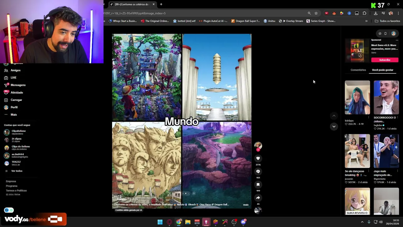Open Chrome media controls icon
Viewport: 403px width, 227px height.
[x=383, y=13]
